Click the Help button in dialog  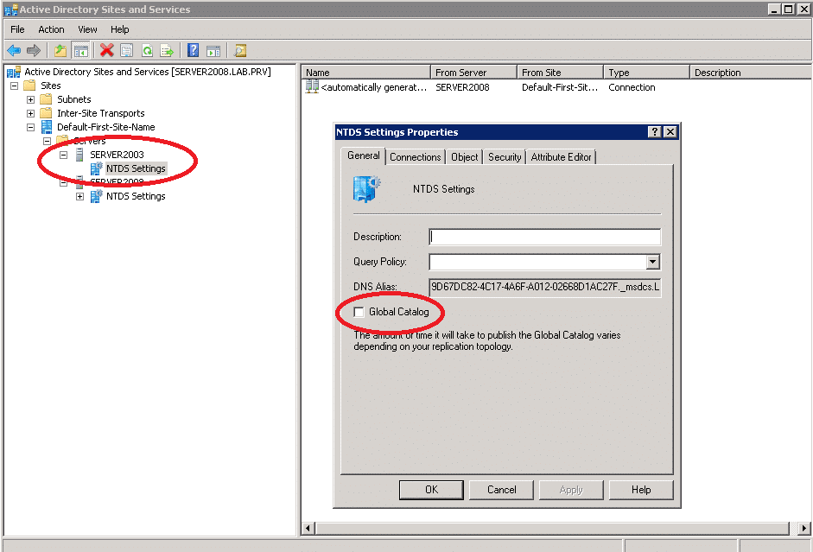click(641, 490)
